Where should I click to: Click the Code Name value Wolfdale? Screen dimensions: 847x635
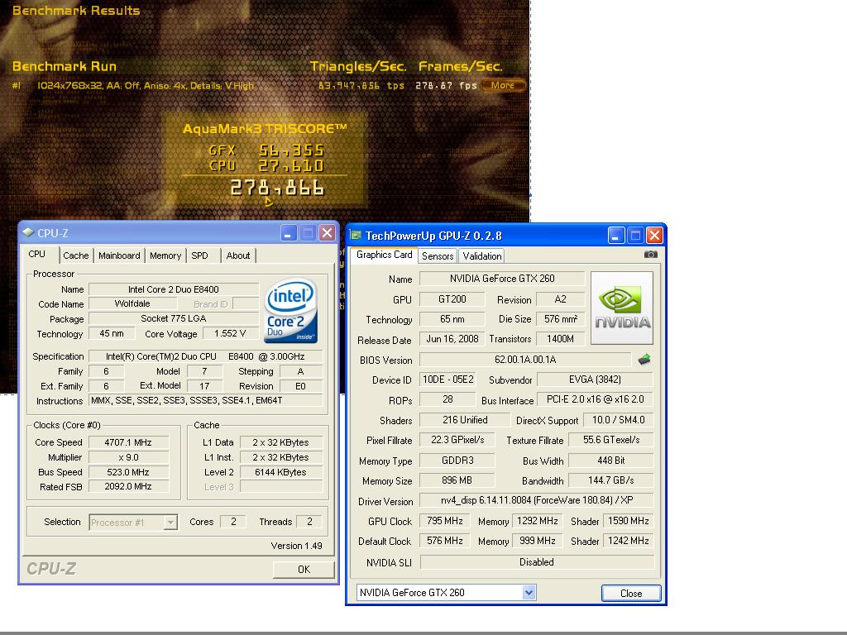[132, 304]
